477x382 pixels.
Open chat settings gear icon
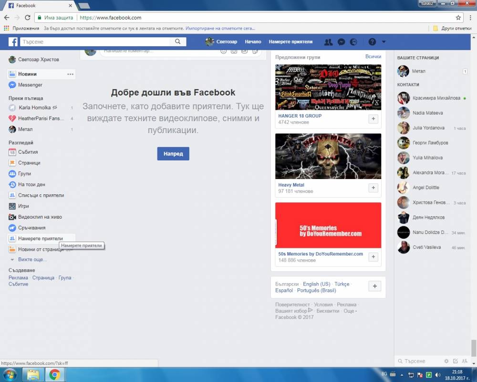[446, 361]
